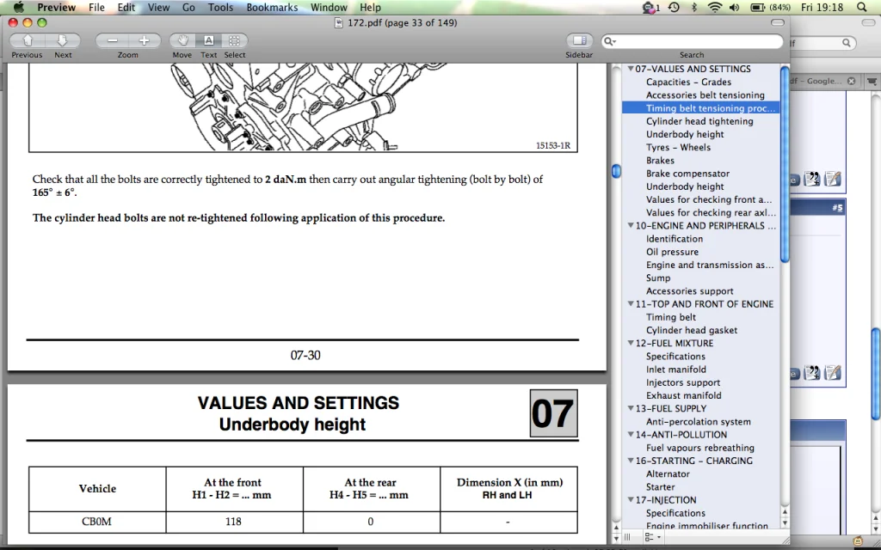
Task: Open the Wi-Fi status menu
Action: coord(715,7)
